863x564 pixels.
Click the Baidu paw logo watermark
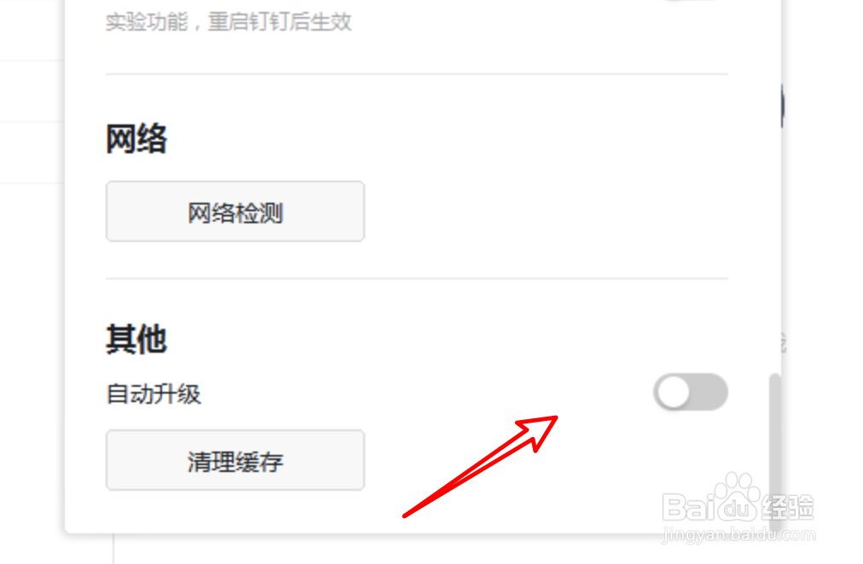738,498
